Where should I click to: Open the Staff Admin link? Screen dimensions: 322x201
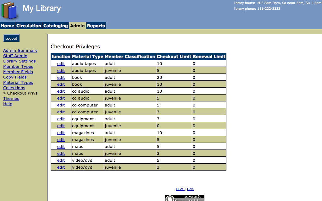coord(15,56)
